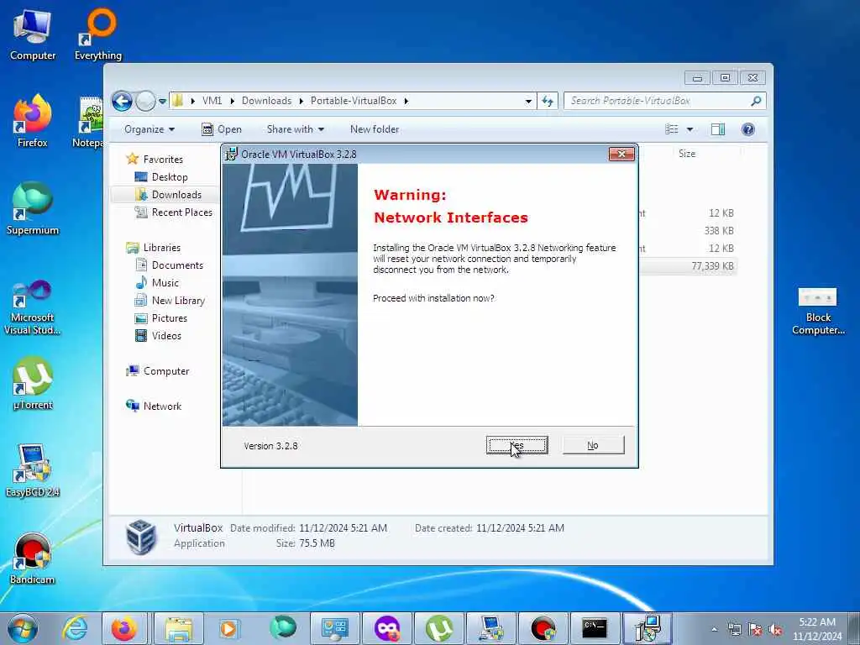Open Downloads in the navigation pane

pyautogui.click(x=176, y=195)
